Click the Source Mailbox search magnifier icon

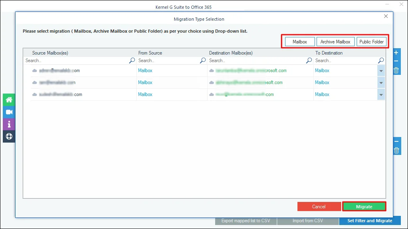132,61
